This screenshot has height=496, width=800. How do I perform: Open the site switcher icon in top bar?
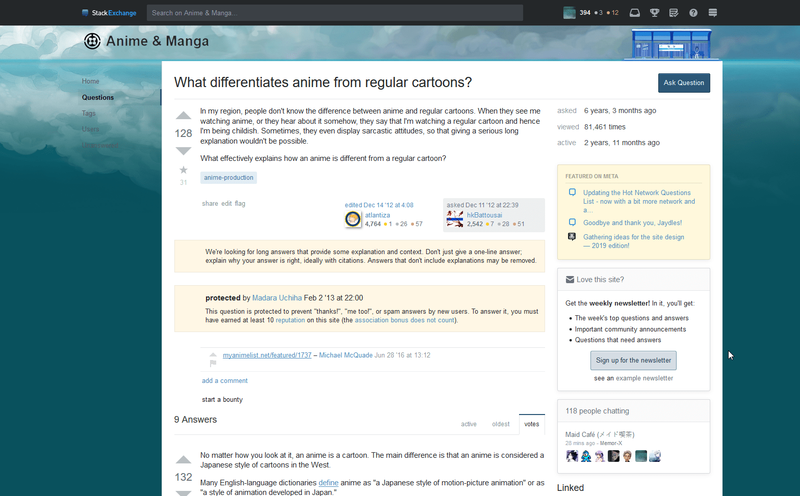pyautogui.click(x=712, y=13)
